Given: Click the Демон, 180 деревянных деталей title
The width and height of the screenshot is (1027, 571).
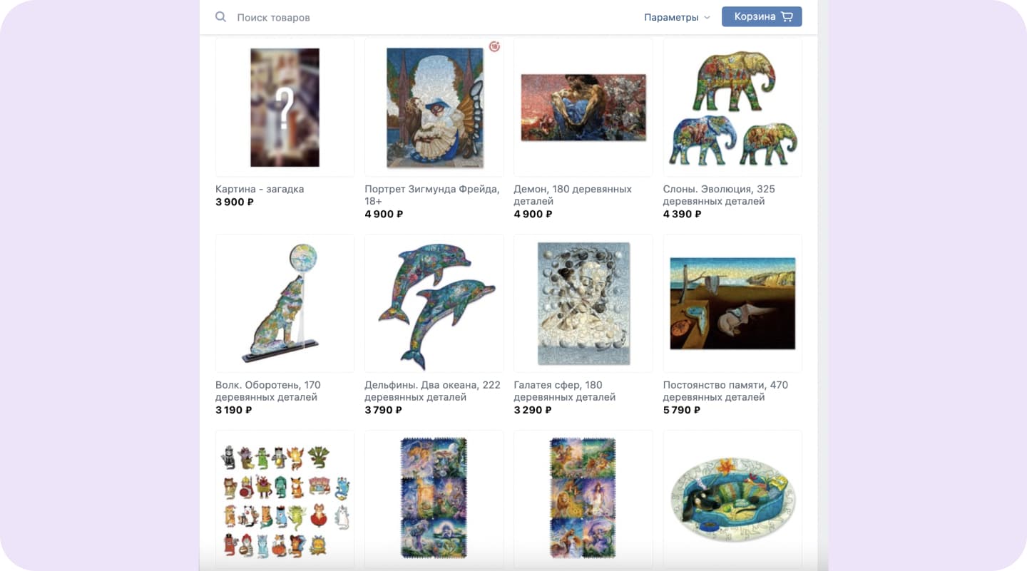Looking at the screenshot, I should coord(573,195).
